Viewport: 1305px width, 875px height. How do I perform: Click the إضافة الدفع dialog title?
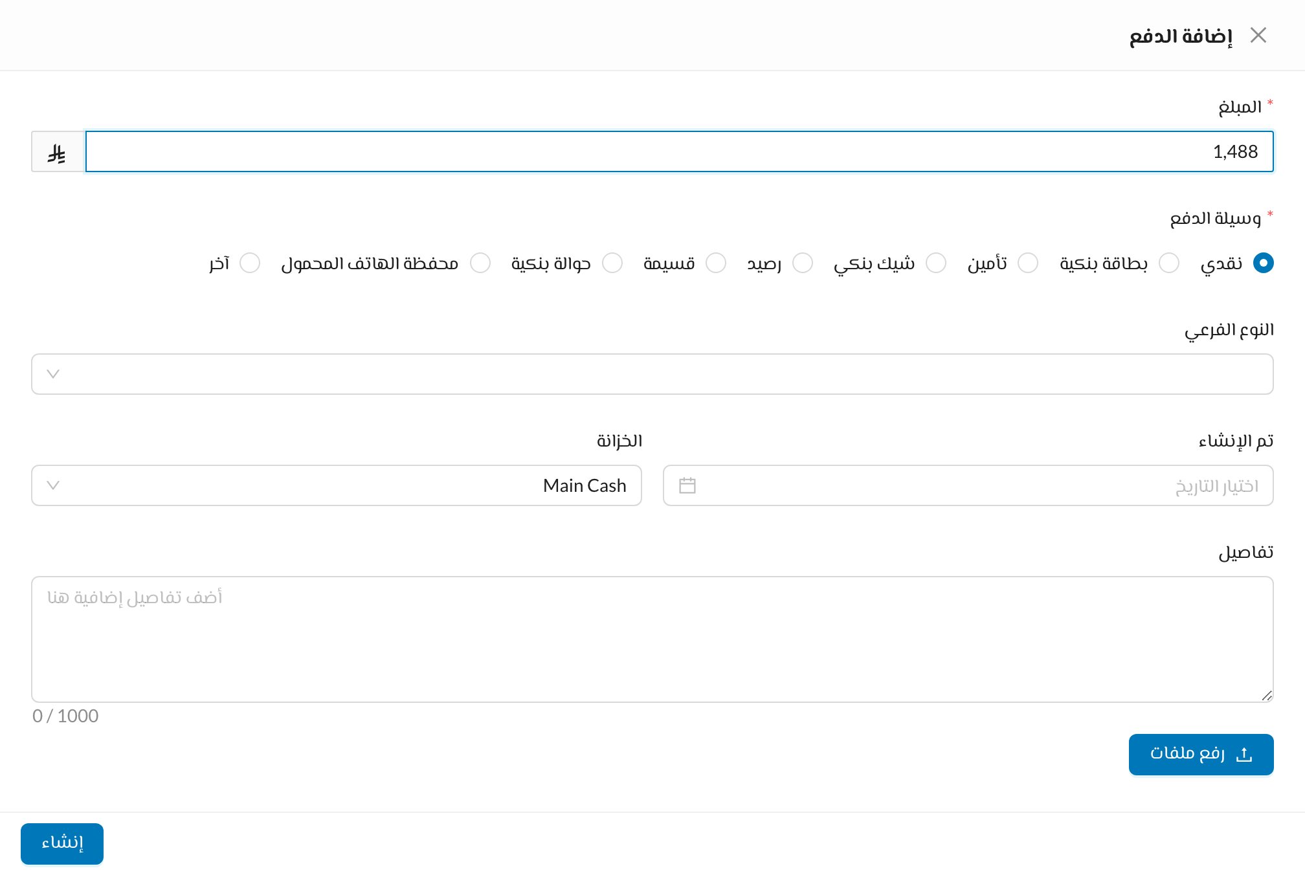[1181, 36]
